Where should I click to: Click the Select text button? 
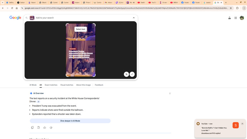pyautogui.click(x=81, y=29)
